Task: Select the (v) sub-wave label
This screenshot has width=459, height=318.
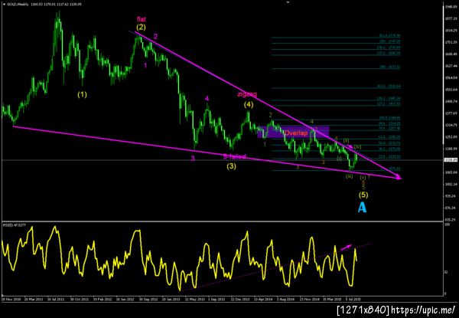Action: click(363, 177)
